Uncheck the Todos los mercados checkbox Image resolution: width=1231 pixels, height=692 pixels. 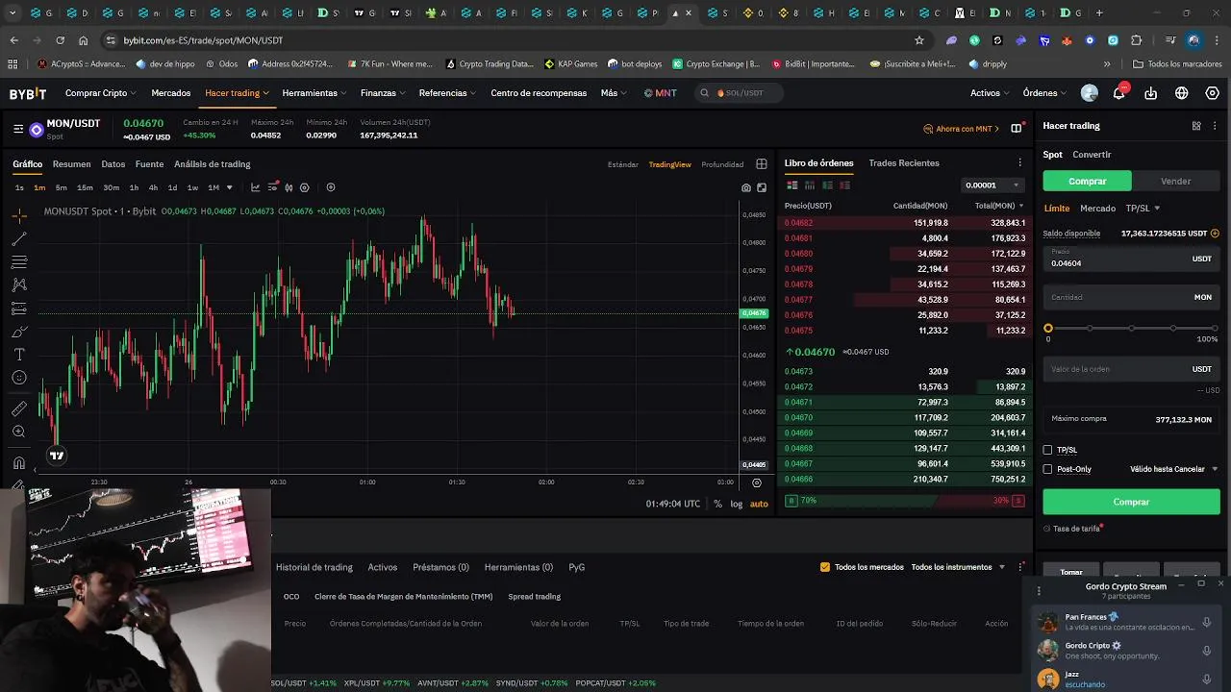[x=825, y=567]
